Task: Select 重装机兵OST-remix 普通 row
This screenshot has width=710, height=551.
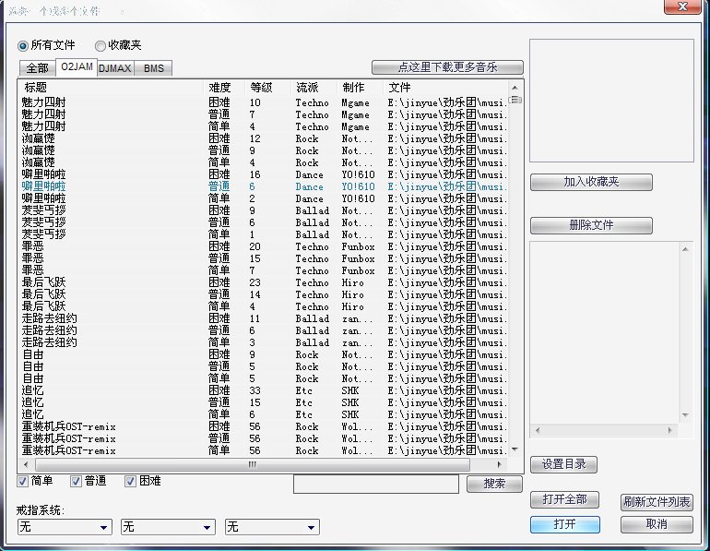Action: tap(264, 438)
